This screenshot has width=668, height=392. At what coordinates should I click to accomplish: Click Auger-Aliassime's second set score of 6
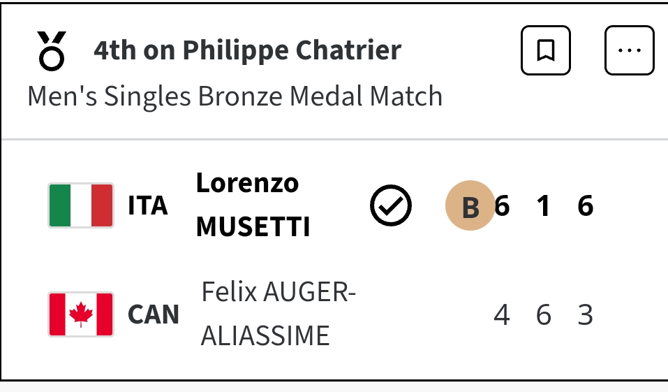[x=544, y=315]
